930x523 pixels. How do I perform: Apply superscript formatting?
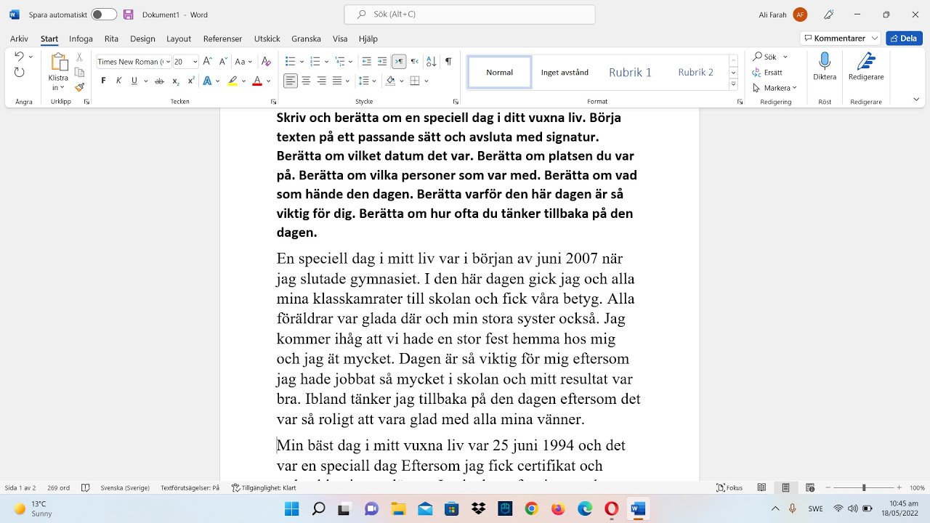190,81
